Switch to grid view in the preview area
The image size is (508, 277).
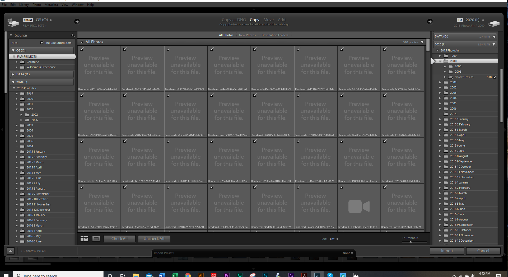84,239
